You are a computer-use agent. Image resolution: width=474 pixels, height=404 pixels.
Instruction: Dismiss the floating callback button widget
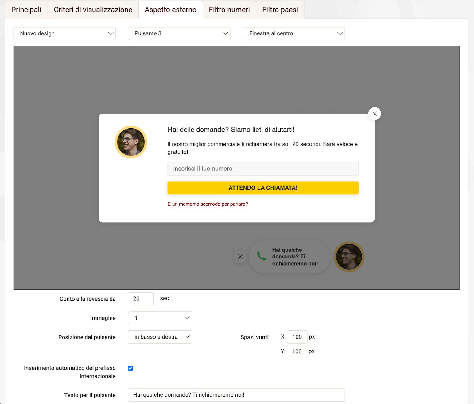point(240,257)
